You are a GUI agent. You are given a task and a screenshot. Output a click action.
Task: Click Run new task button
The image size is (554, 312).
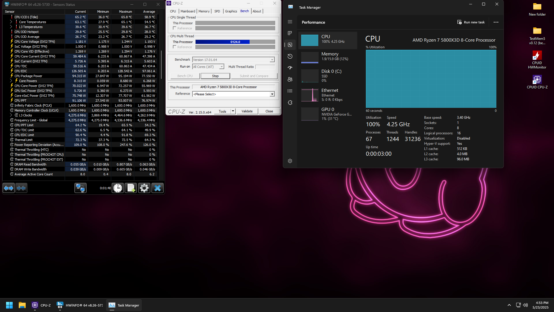[x=471, y=22]
